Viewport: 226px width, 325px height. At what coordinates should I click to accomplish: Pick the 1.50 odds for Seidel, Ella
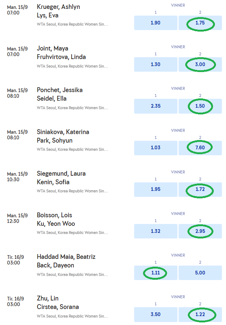(x=200, y=106)
